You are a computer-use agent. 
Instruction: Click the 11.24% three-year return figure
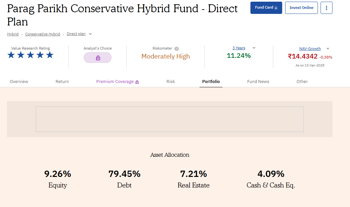(239, 56)
